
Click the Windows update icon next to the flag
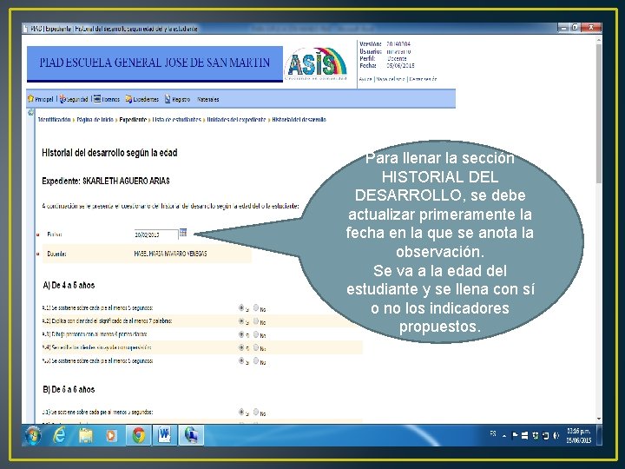524,436
